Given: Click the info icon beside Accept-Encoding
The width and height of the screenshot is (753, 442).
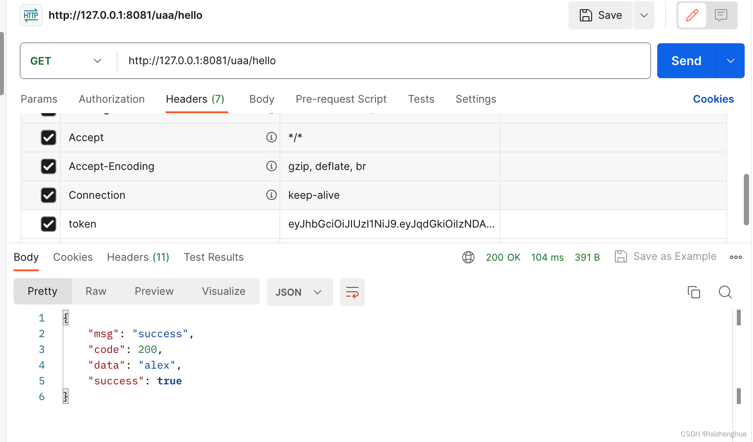Looking at the screenshot, I should click(272, 166).
